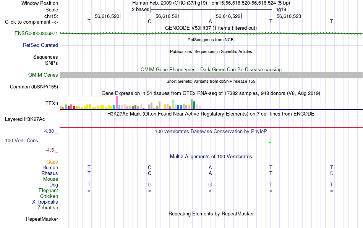Image resolution: width=363 pixels, height=228 pixels.
Task: Click the Publications Sequences in Scientific Articles title
Action: pos(211,51)
